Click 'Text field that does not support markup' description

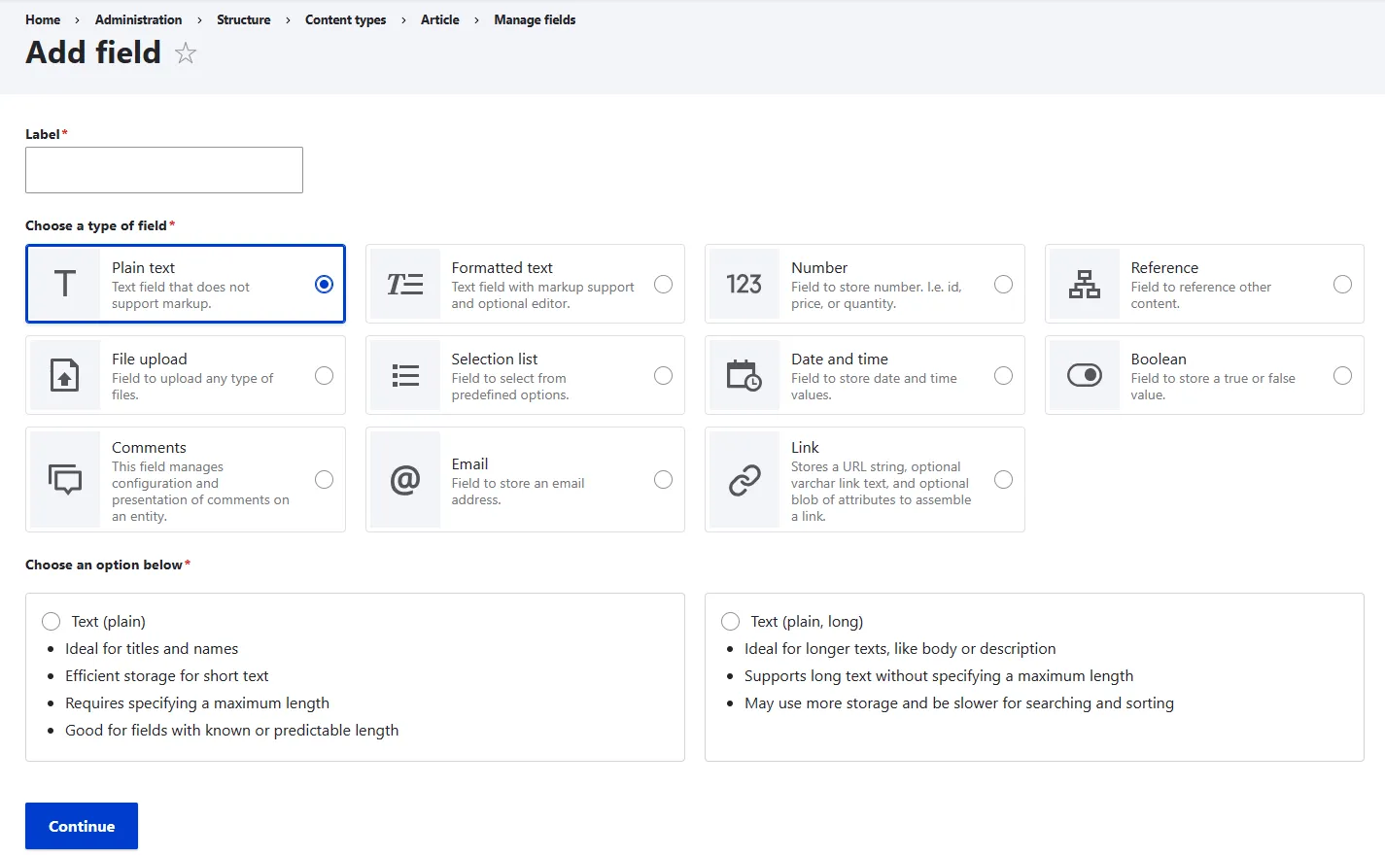181,295
